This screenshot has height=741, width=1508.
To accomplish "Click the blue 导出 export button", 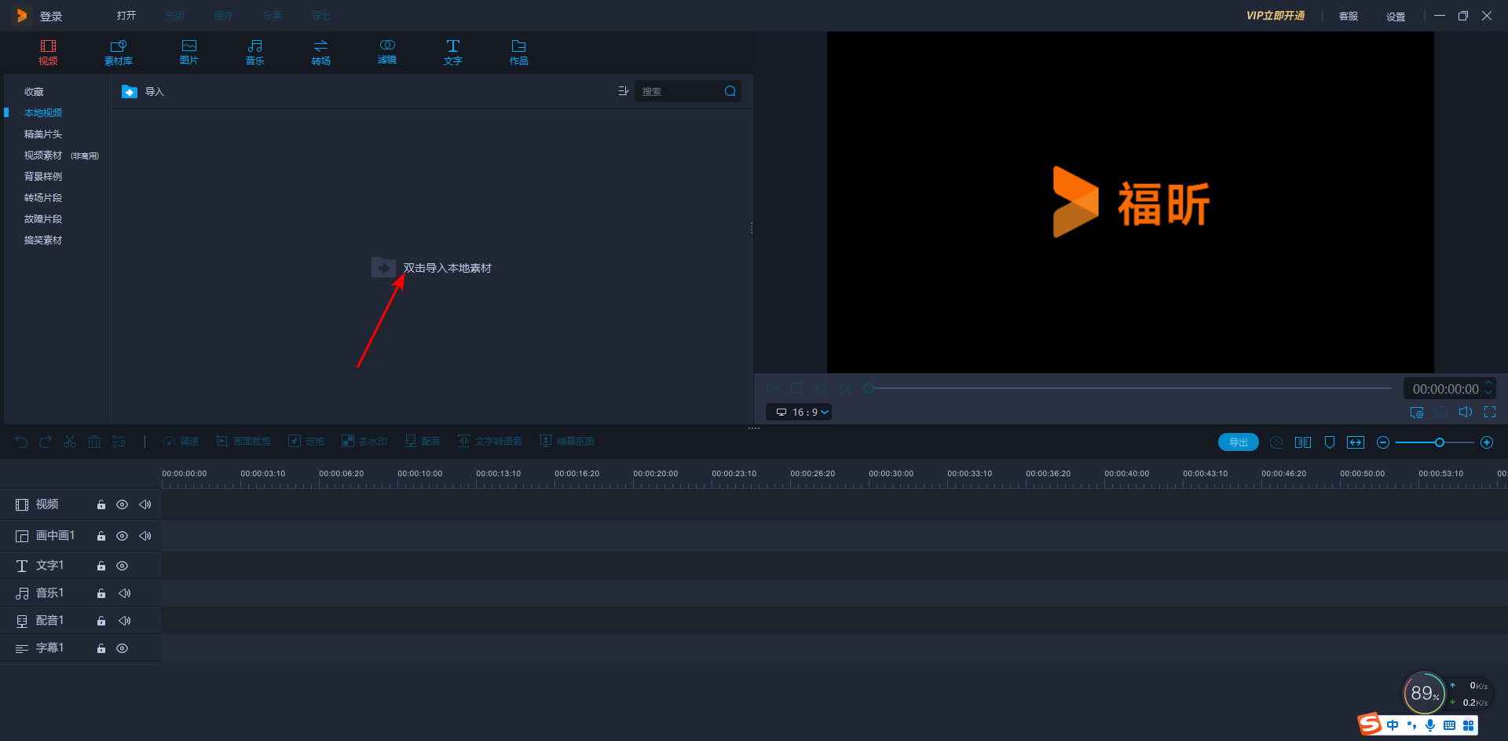I will pyautogui.click(x=1238, y=442).
